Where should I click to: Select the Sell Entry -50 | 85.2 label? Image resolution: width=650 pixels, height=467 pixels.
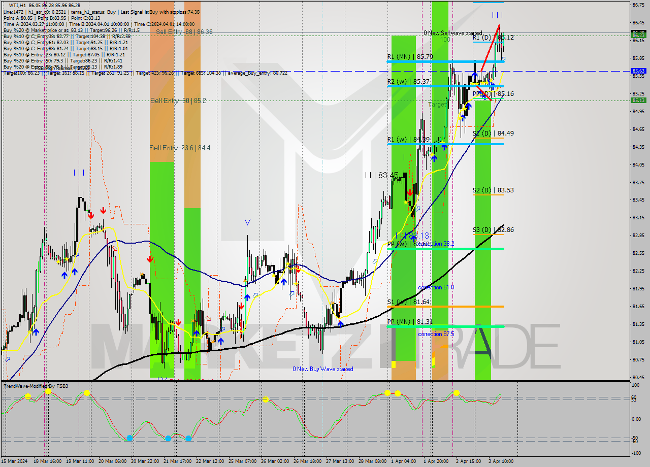pos(178,101)
